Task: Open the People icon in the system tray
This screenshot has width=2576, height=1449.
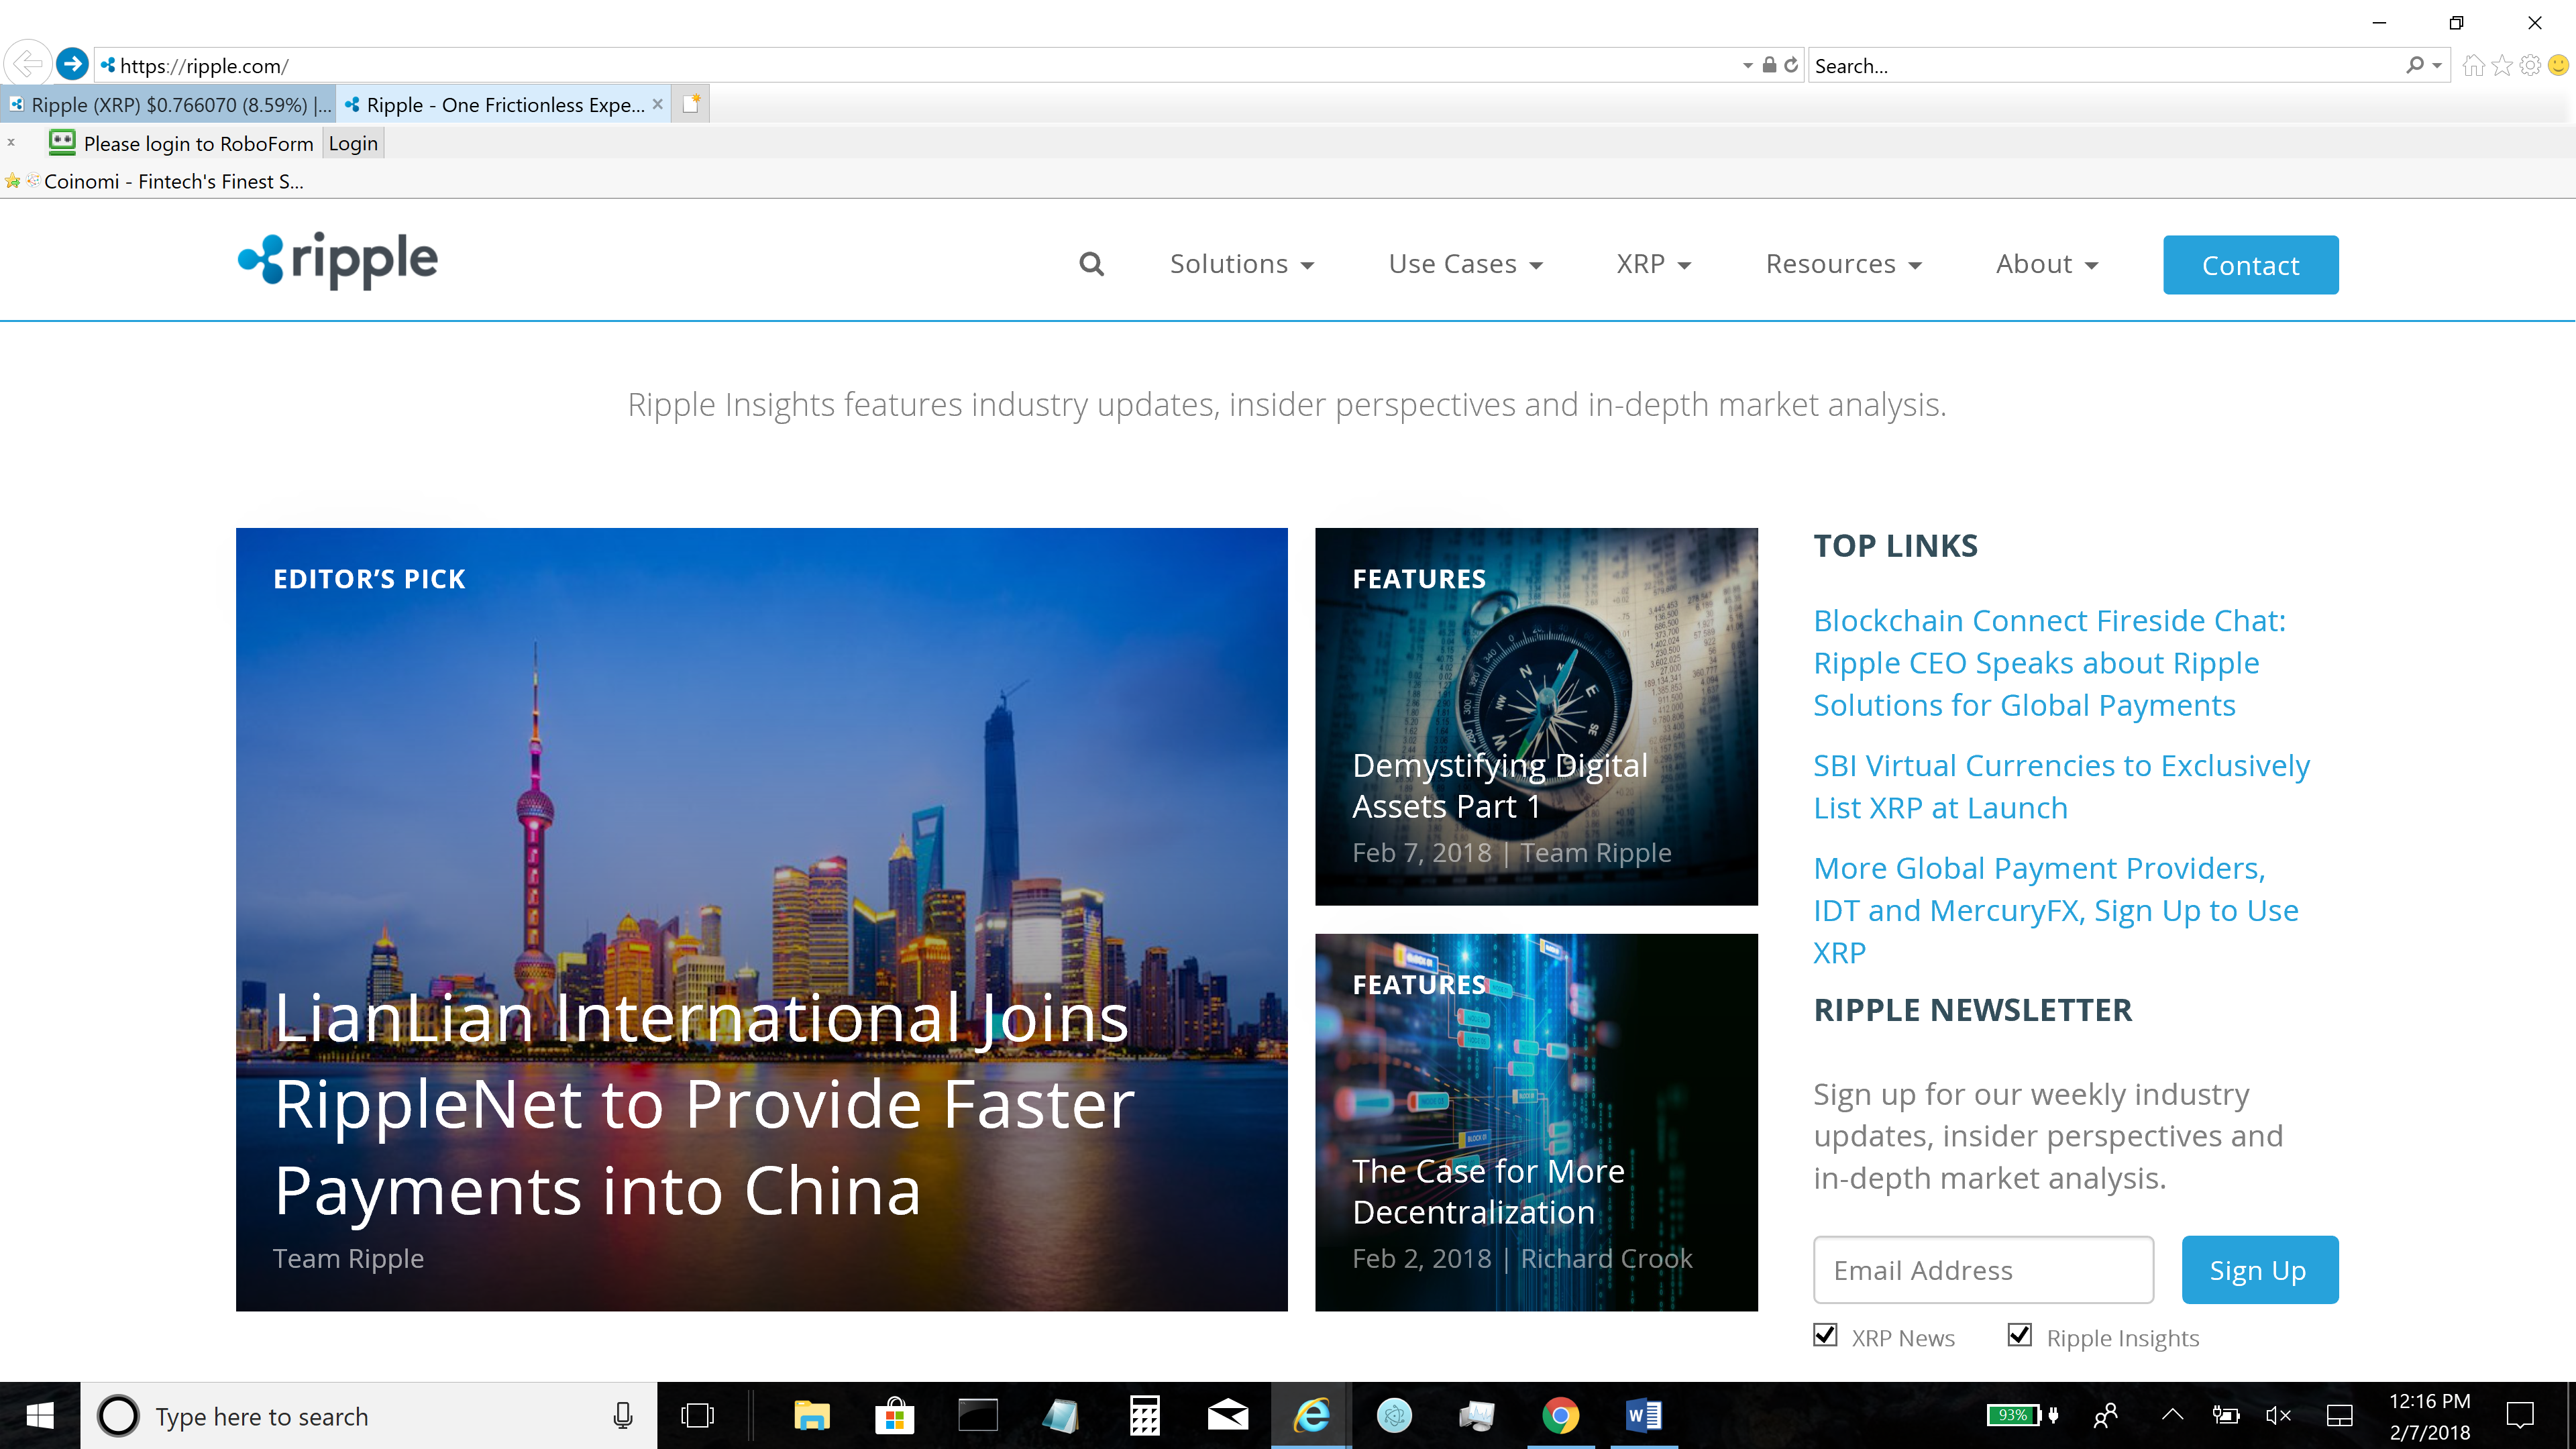Action: coord(2105,1416)
